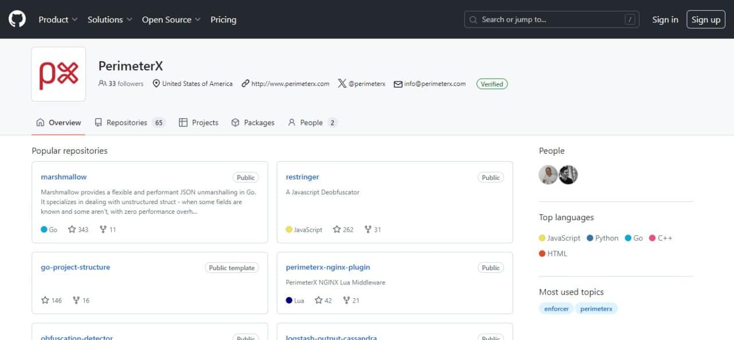Viewport: 734px width, 340px height.
Task: Click the PerimeterX organization name heading
Action: point(131,66)
